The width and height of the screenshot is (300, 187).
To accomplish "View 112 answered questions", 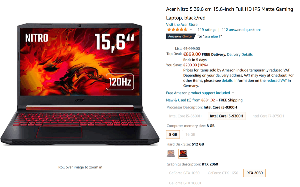I will pyautogui.click(x=241, y=30).
